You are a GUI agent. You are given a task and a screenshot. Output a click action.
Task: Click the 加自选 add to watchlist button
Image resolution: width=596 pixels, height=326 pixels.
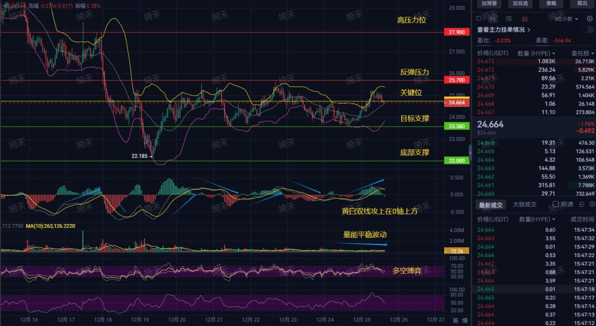coord(520,3)
